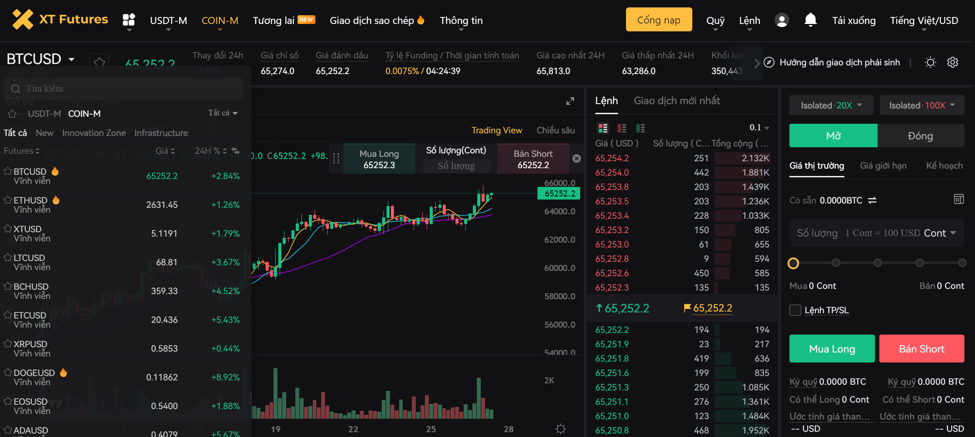Select Giá giới hạn order tab
This screenshot has height=437, width=975.
tap(883, 166)
